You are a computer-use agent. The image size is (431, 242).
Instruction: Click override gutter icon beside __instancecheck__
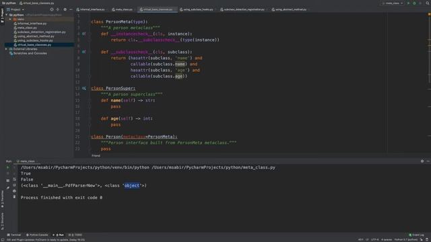pyautogui.click(x=84, y=34)
